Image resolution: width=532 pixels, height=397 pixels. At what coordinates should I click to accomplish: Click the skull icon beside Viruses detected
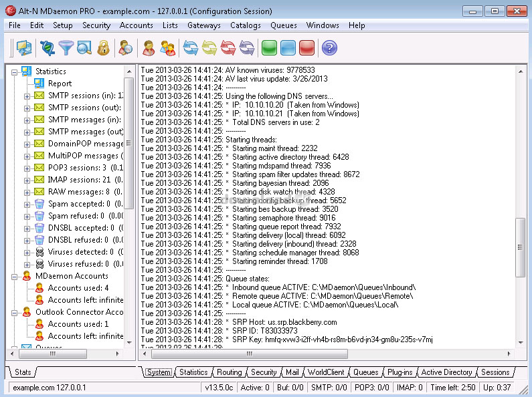(39, 252)
